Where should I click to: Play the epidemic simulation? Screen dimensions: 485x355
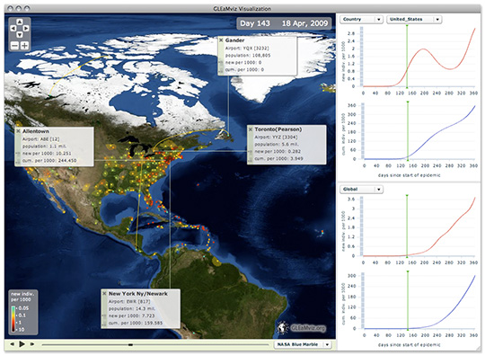pos(22,344)
